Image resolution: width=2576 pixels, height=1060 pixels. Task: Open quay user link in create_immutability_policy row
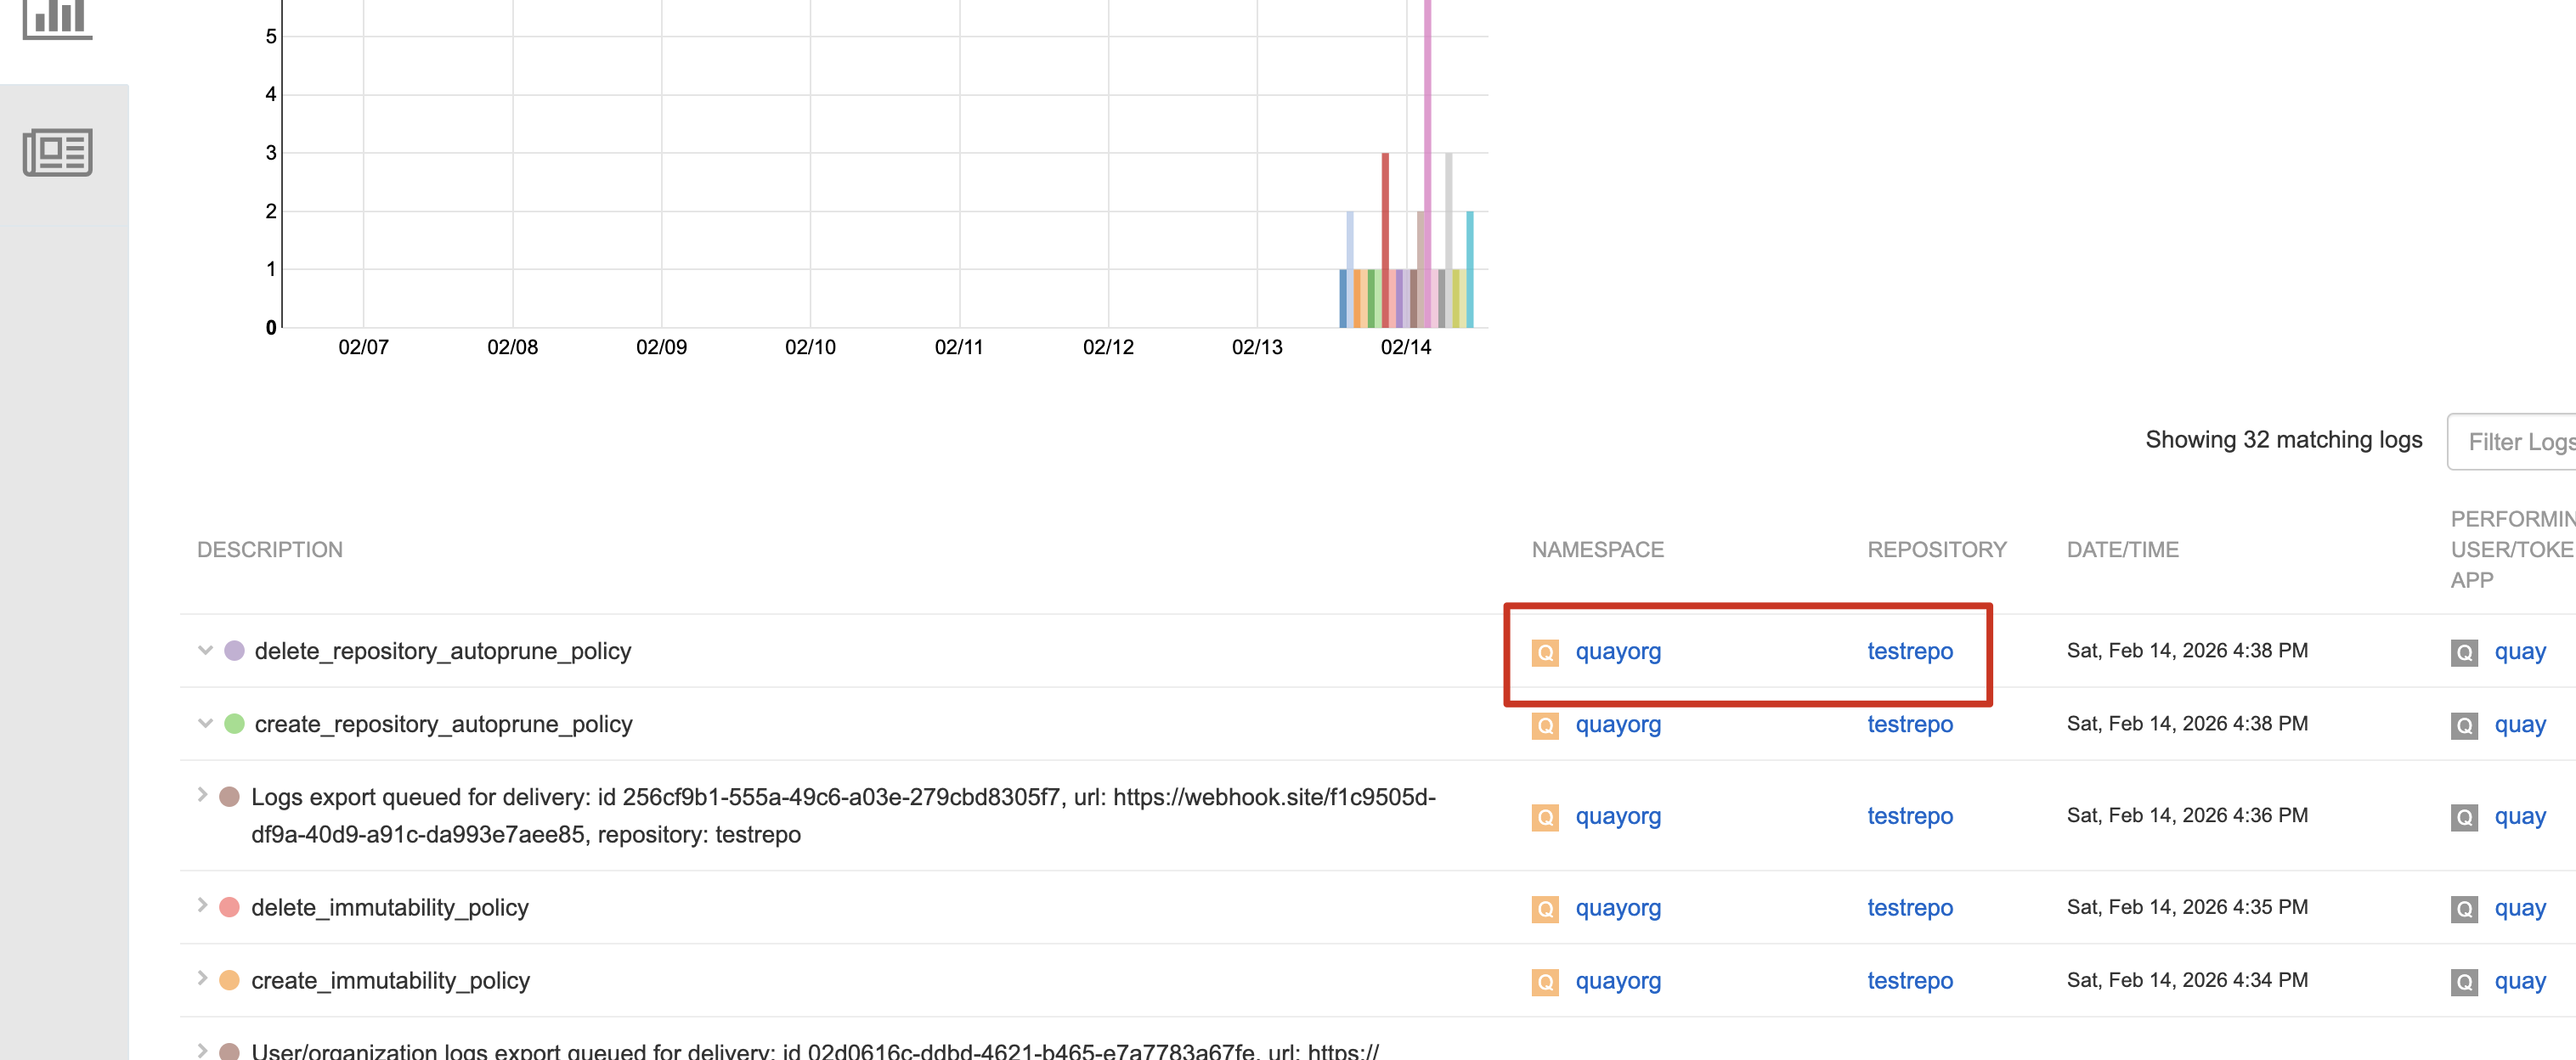coord(2519,980)
